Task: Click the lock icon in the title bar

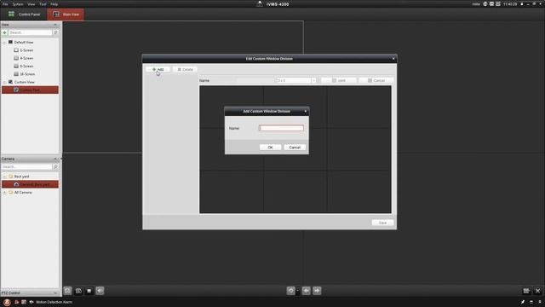Action: point(522,4)
